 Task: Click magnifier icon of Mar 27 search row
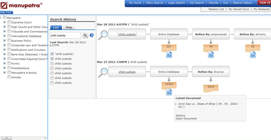(103, 73)
